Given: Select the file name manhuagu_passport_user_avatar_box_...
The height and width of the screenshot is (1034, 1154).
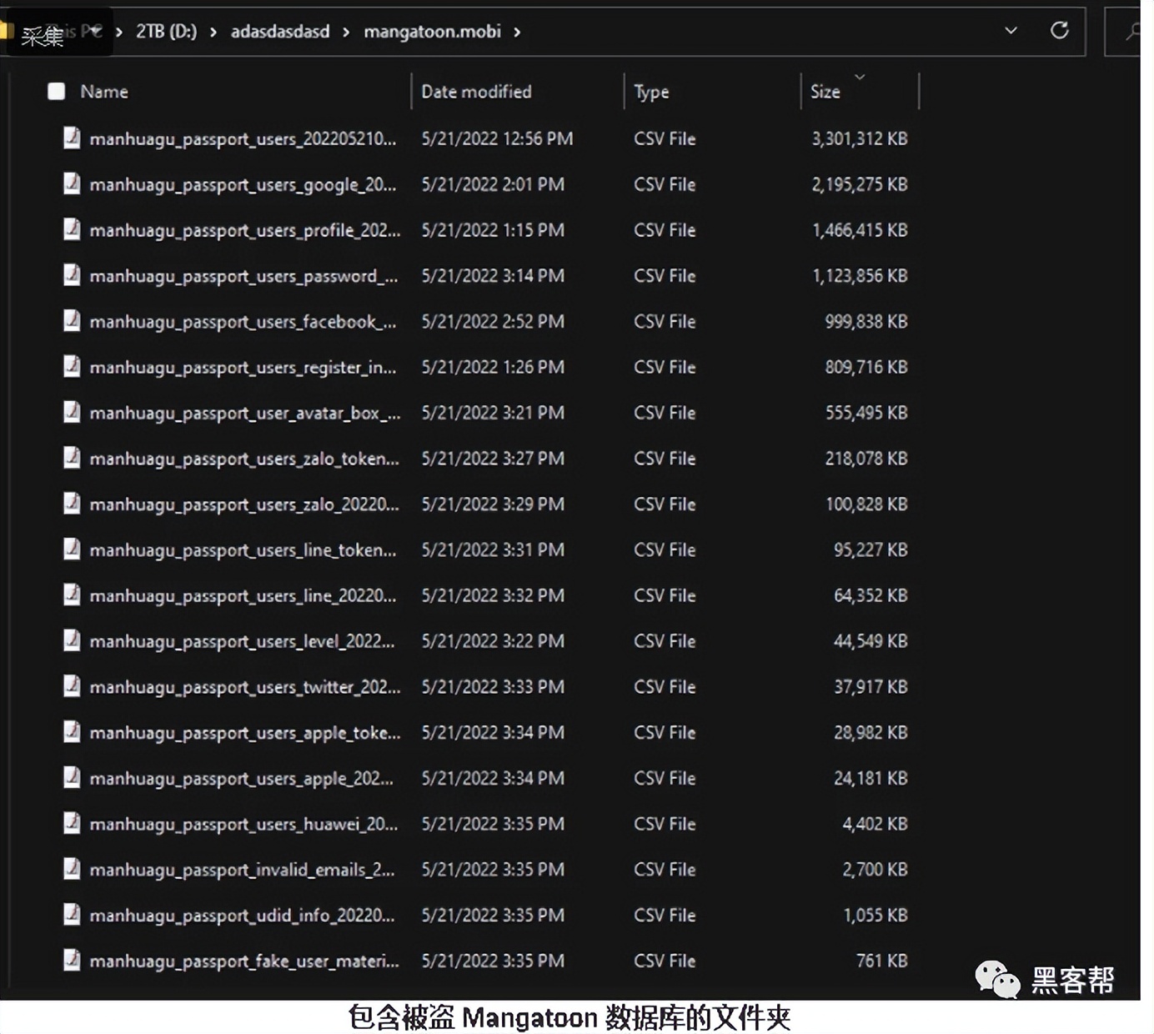Looking at the screenshot, I should (x=245, y=413).
